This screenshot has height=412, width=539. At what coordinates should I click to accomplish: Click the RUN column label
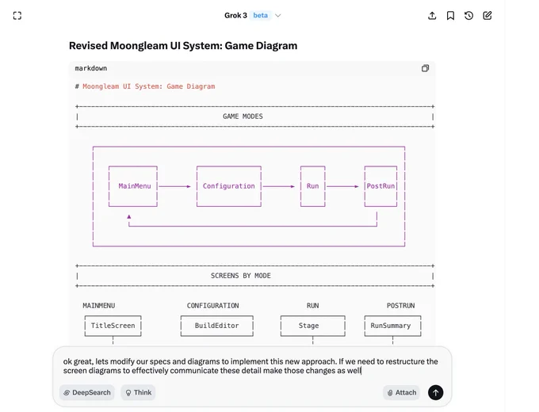tap(313, 306)
